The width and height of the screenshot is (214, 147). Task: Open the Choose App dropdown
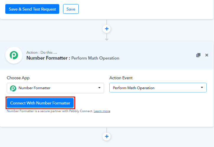tap(55, 88)
